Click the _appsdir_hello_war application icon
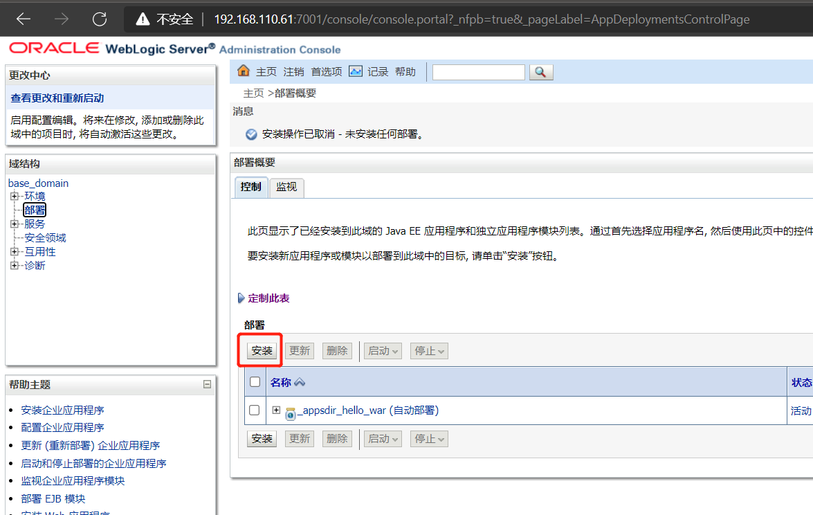Viewport: 813px width, 515px height. 291,413
